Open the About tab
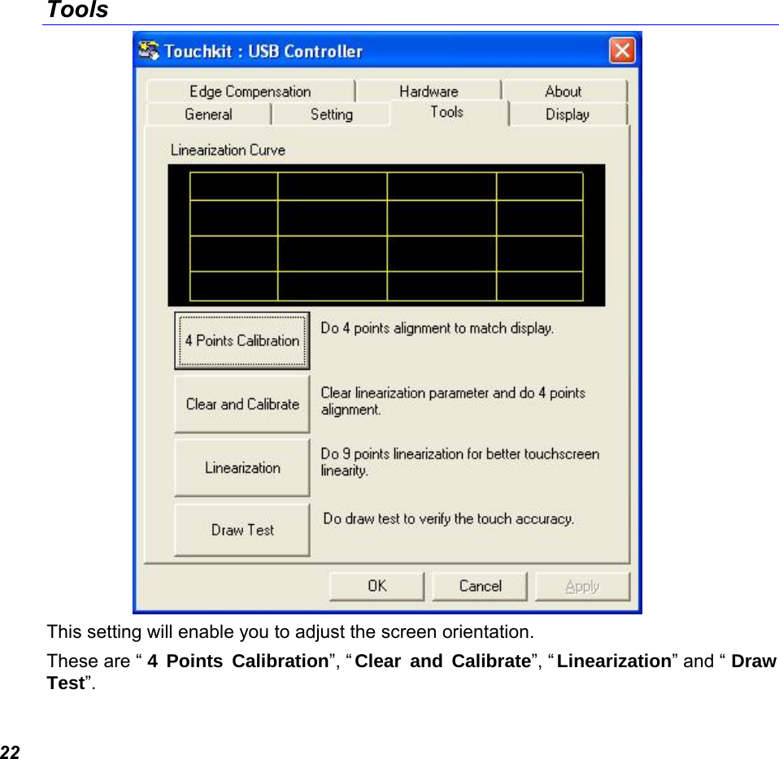Image resolution: width=779 pixels, height=759 pixels. coord(564,90)
